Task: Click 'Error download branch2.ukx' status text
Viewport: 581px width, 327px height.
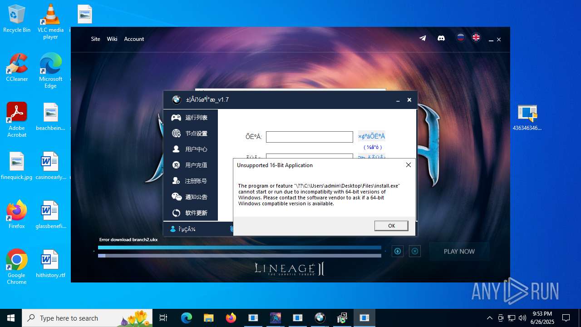Action: pos(128,240)
